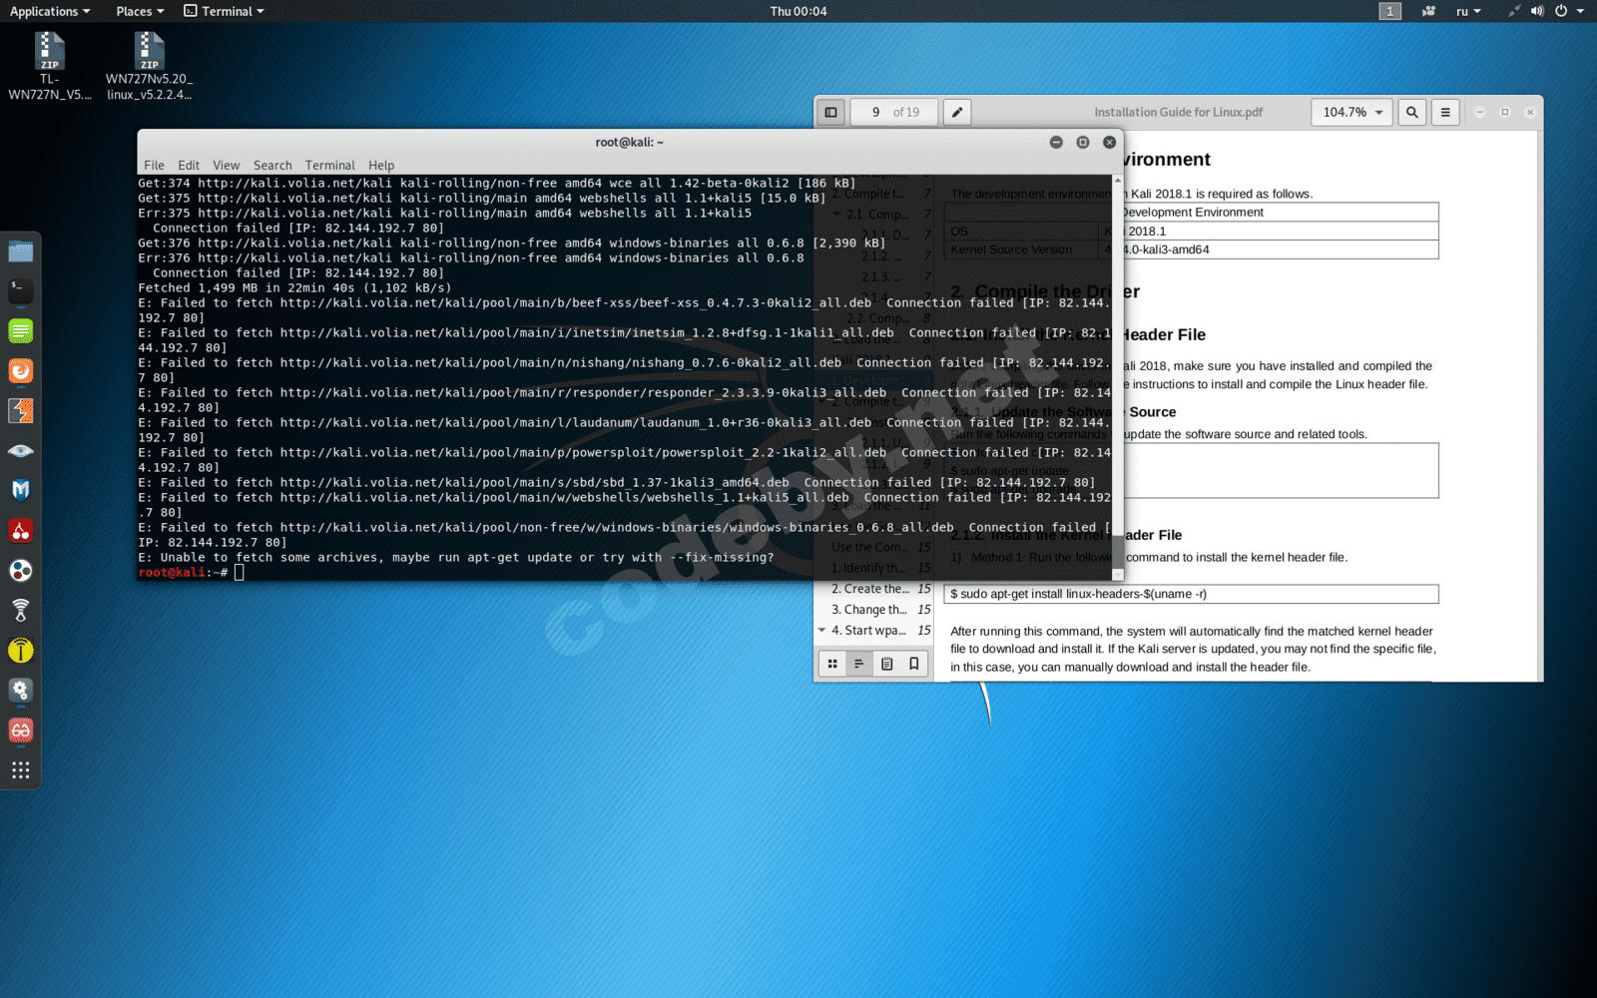Open the Applications menu in top bar
The width and height of the screenshot is (1597, 998).
pyautogui.click(x=49, y=11)
